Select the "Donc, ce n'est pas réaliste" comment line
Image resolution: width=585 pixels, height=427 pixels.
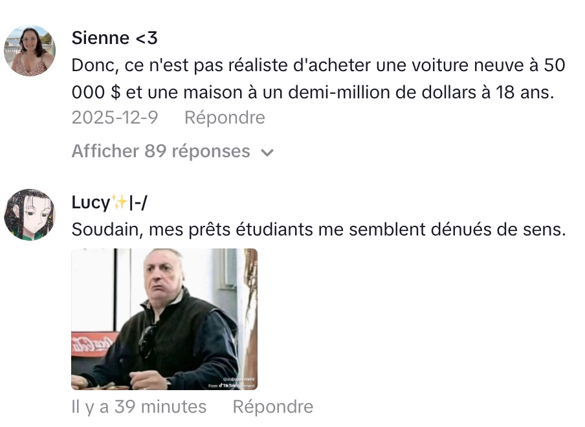tap(318, 65)
